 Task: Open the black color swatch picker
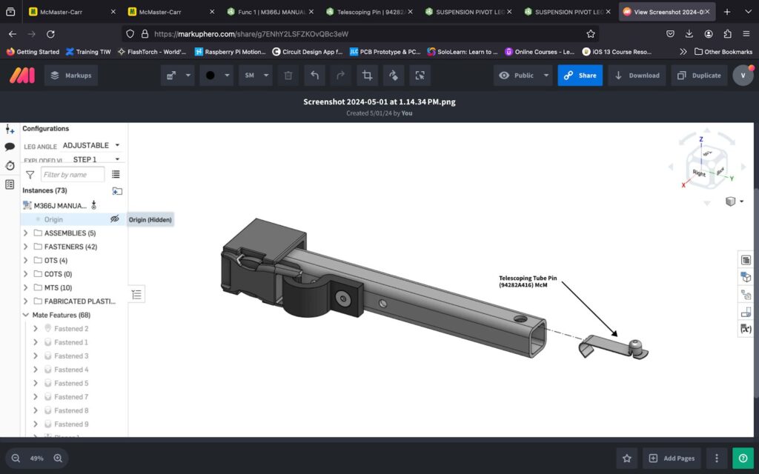tap(216, 75)
